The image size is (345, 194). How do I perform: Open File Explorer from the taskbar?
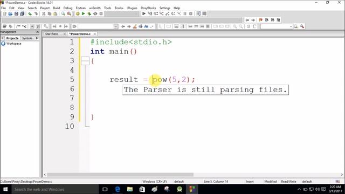[130, 189]
